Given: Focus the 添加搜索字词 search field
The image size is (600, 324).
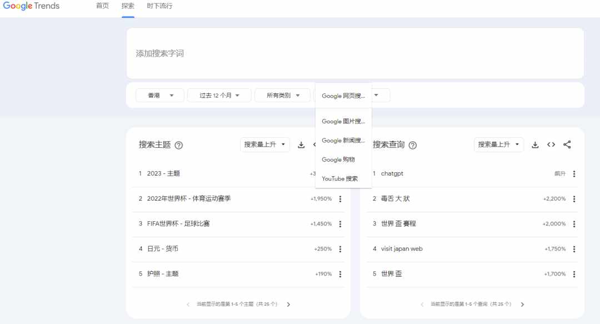Looking at the screenshot, I should pyautogui.click(x=354, y=53).
